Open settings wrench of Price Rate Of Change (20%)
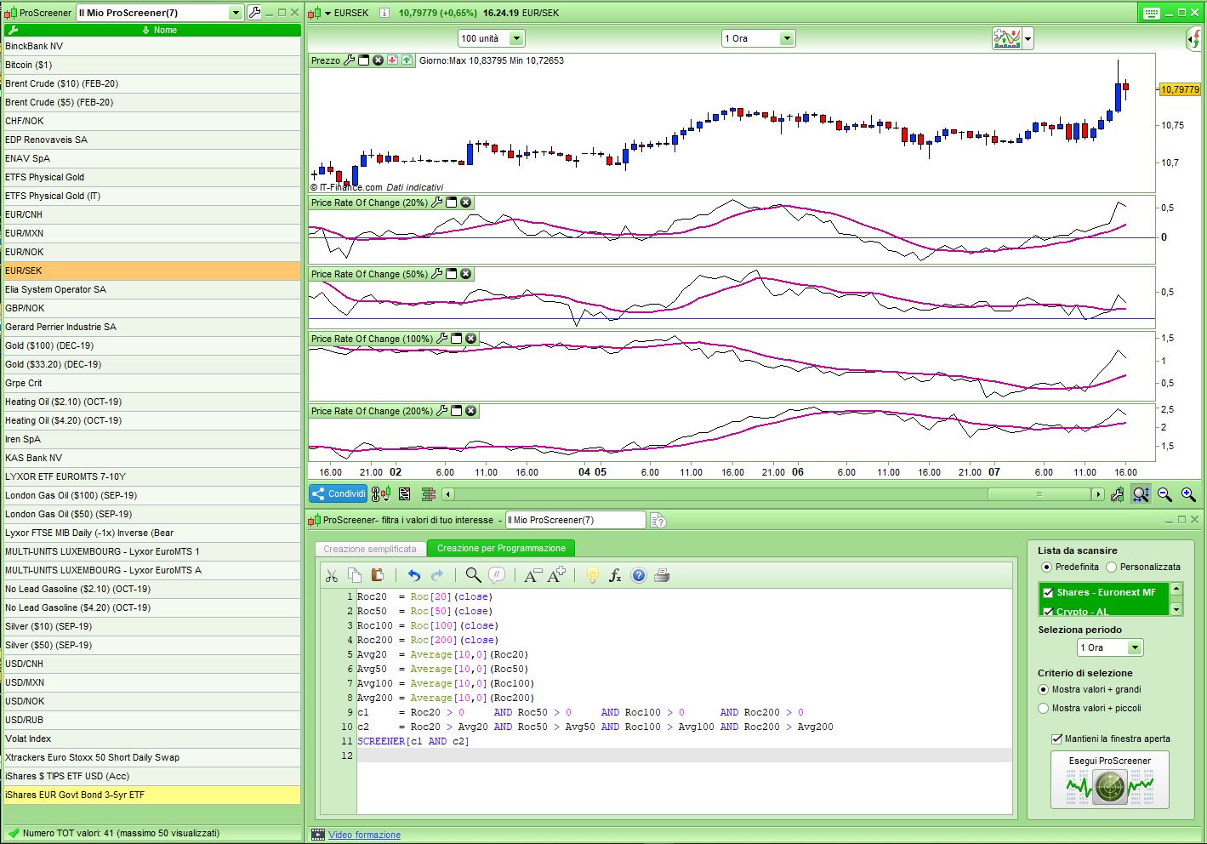 [x=437, y=202]
